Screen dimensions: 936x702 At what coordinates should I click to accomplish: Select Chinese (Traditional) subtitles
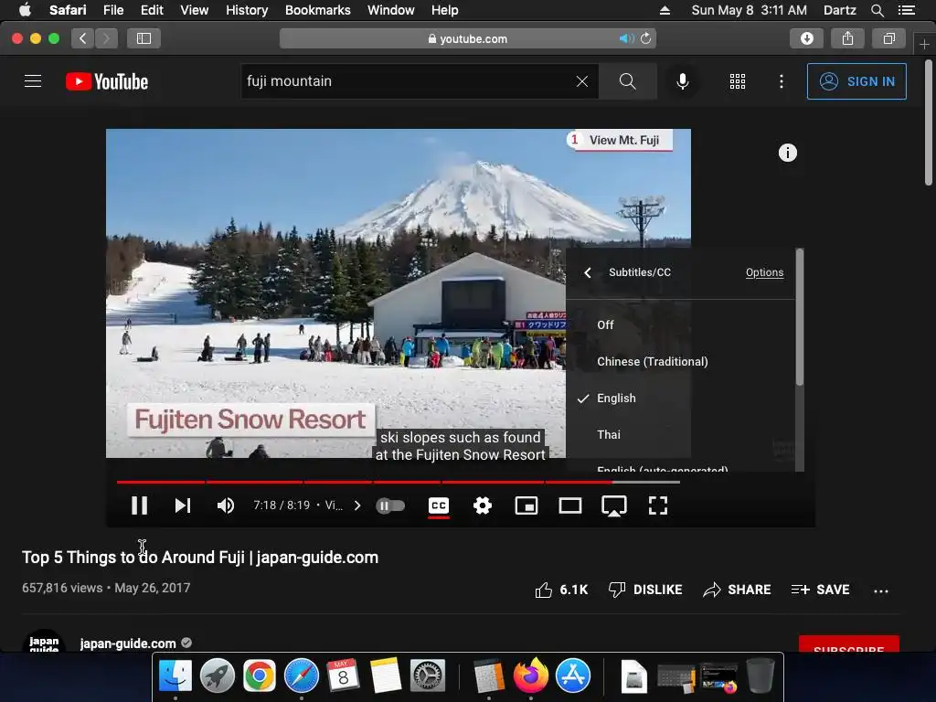[680, 361]
